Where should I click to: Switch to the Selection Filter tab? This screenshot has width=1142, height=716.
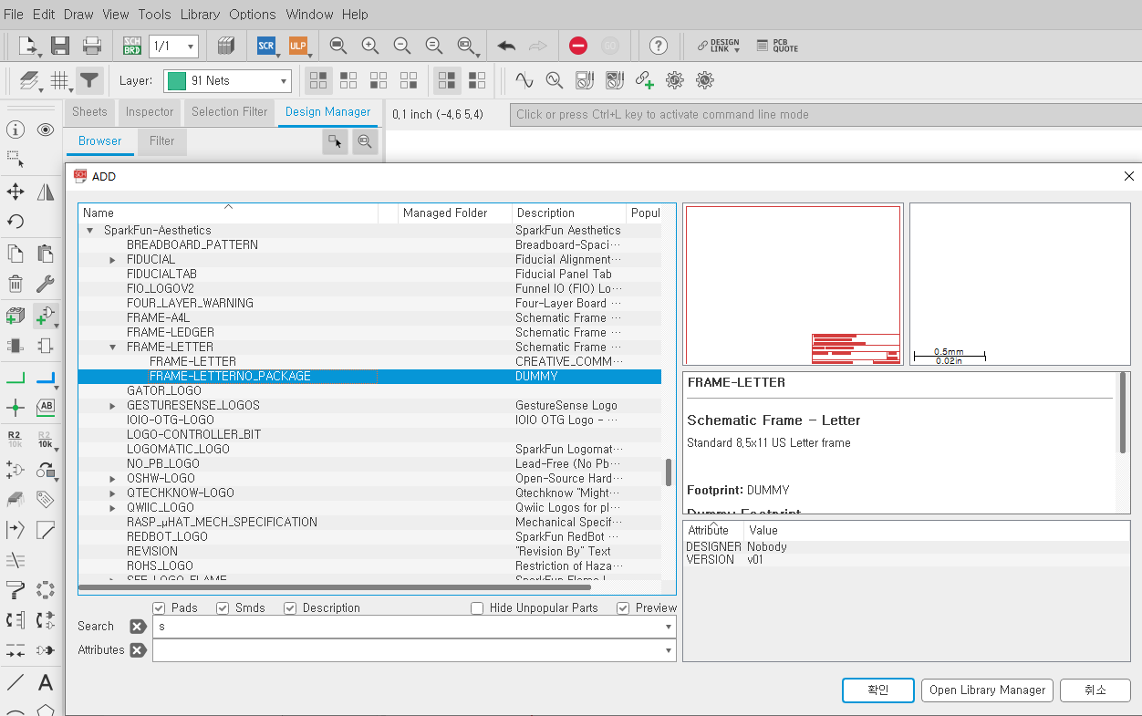coord(229,112)
